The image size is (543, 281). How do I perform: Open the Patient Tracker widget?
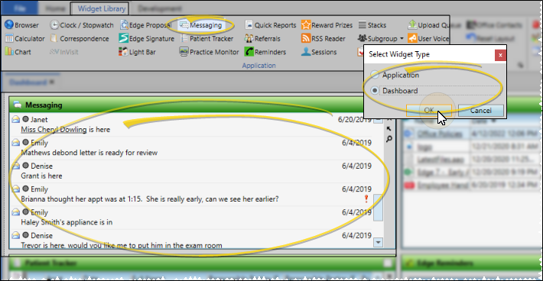tap(206, 39)
